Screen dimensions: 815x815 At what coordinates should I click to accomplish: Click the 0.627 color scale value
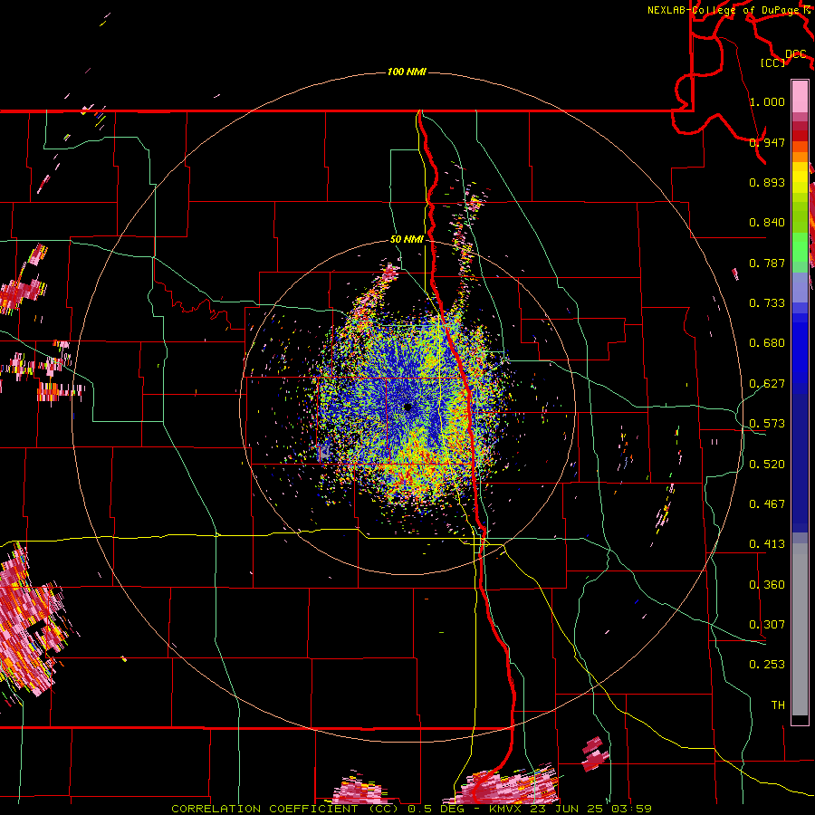pyautogui.click(x=767, y=384)
